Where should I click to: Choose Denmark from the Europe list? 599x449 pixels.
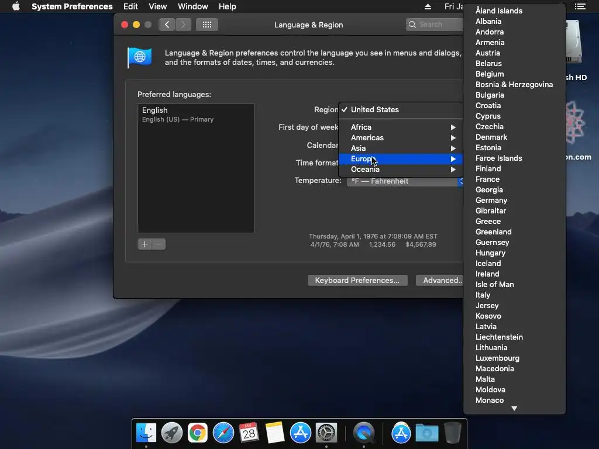tap(514, 137)
